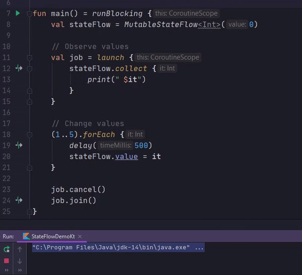Expand more actions under the stop button
302x275 pixels.
click(7, 270)
